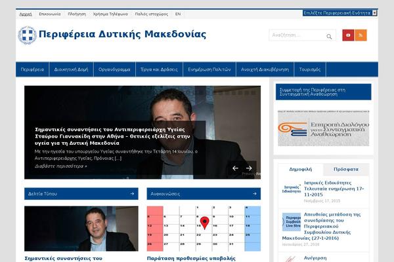Open Συμμετοχή της Περιφέρειας στη Συνταγματική Αναθεώρηση
This screenshot has height=262, width=394.
click(x=323, y=92)
